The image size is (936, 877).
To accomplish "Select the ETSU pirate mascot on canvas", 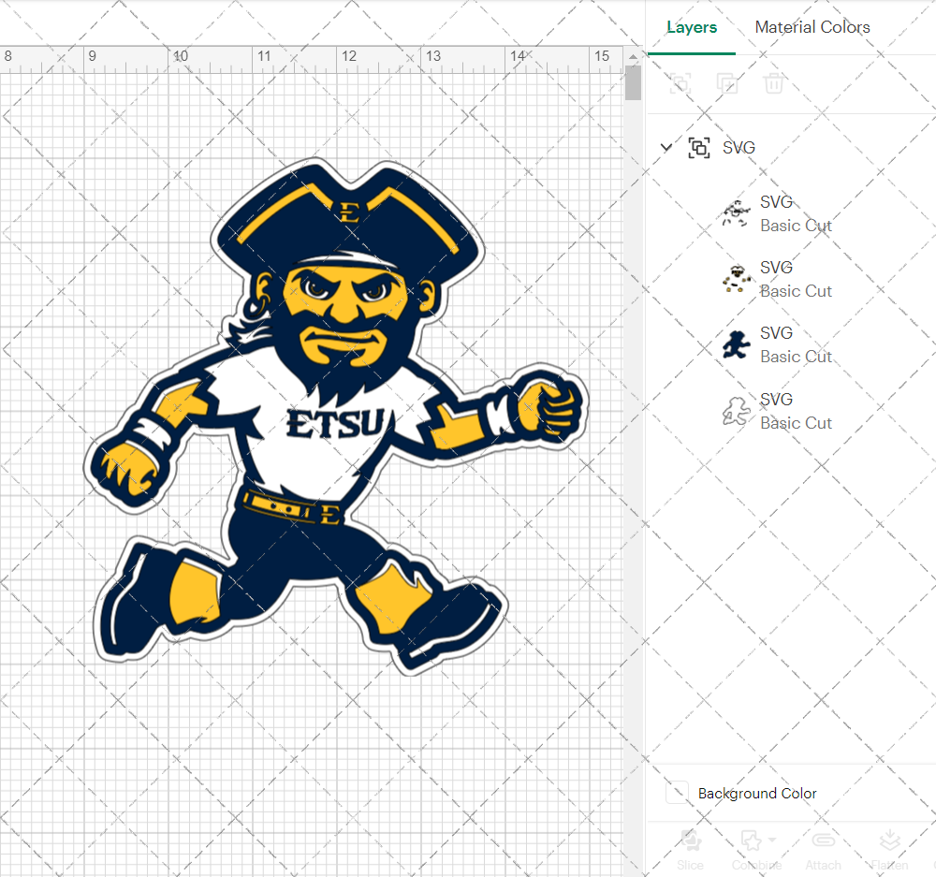I will tap(336, 417).
